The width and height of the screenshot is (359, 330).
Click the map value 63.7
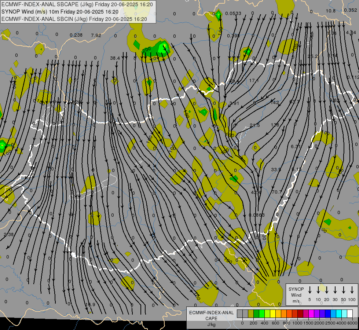pyautogui.click(x=294, y=102)
